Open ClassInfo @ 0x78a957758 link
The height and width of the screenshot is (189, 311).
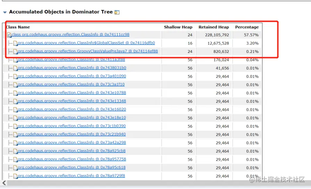point(72,159)
